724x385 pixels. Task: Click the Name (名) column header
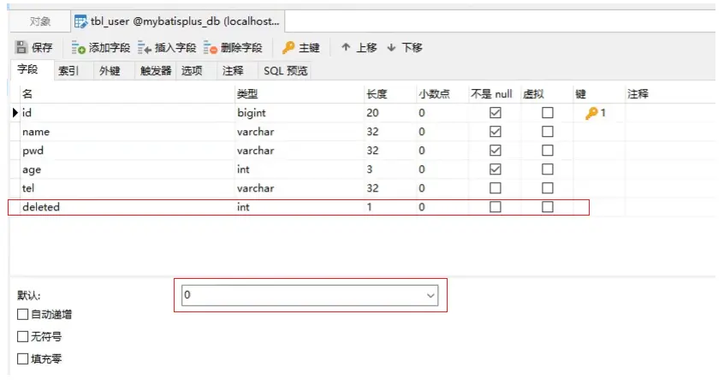[x=127, y=94]
